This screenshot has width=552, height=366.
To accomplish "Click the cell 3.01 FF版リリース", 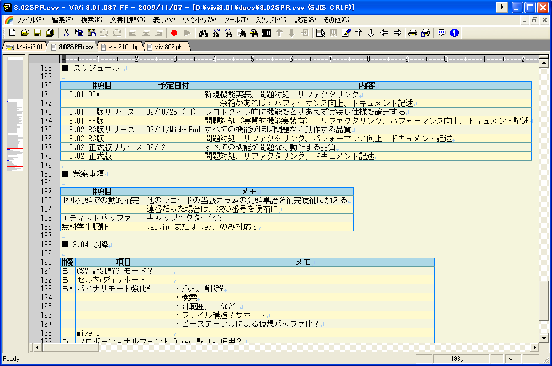I will click(102, 112).
